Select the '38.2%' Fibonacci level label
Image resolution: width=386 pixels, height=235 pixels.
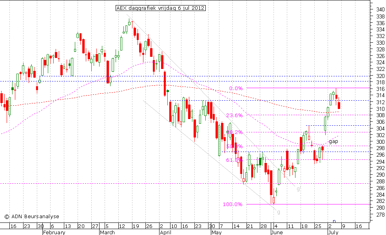234,132
